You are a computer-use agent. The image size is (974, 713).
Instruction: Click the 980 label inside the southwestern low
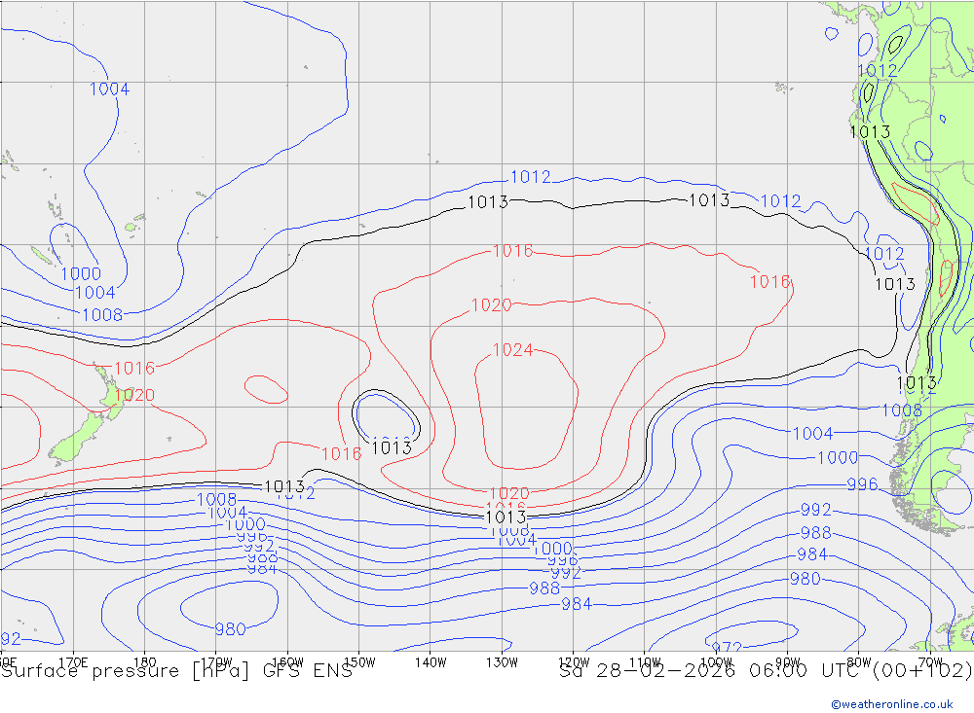pyautogui.click(x=231, y=629)
